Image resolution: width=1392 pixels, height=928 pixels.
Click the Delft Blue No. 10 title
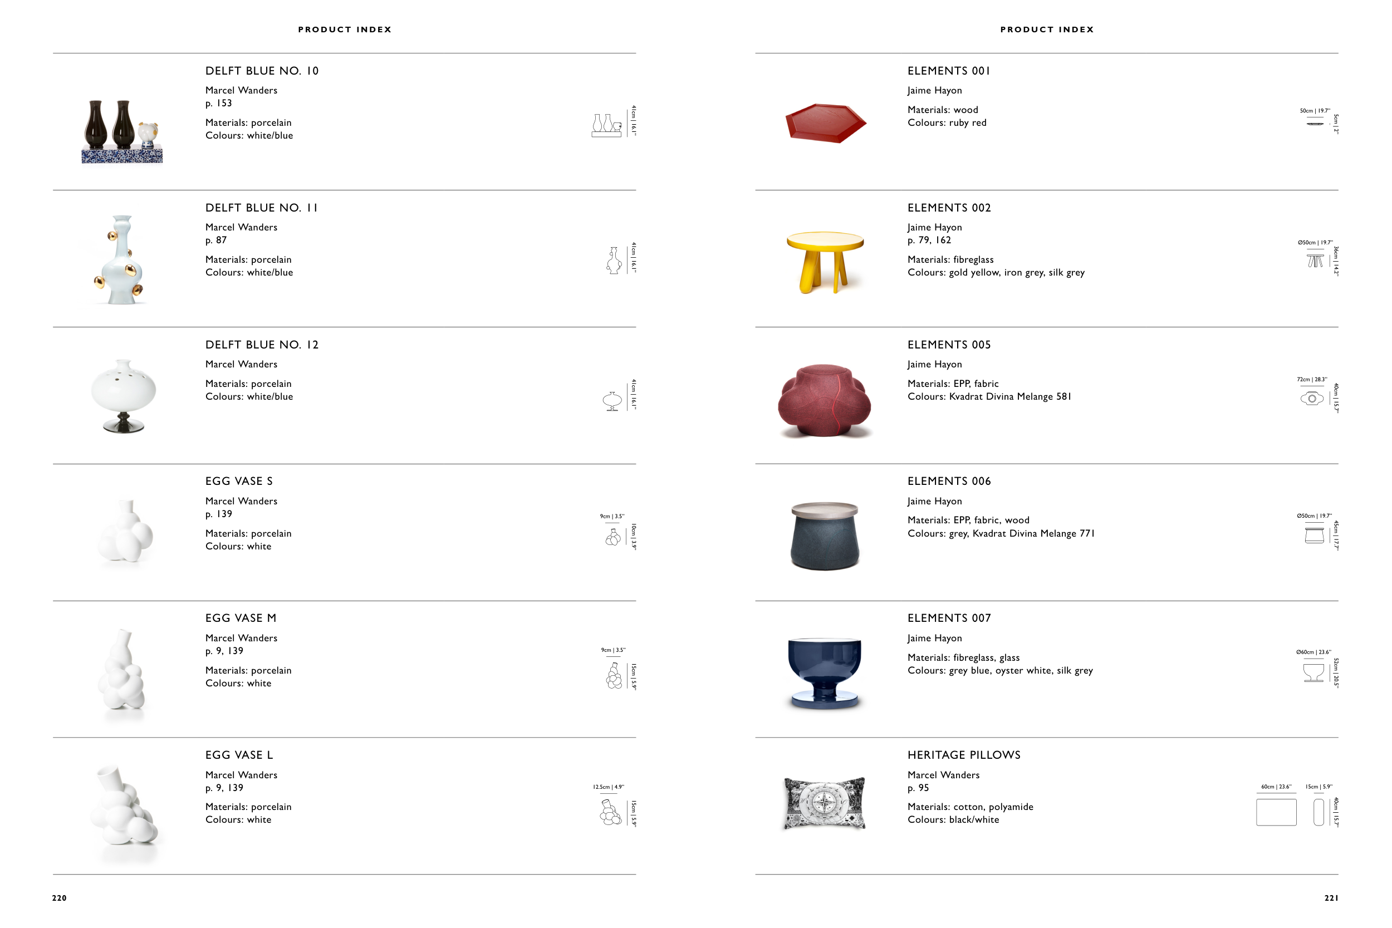click(262, 71)
